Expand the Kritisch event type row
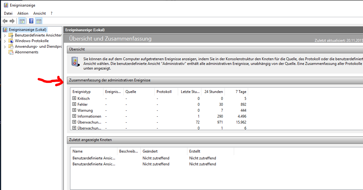Image resolution: width=363 pixels, height=190 pixels. point(74,98)
